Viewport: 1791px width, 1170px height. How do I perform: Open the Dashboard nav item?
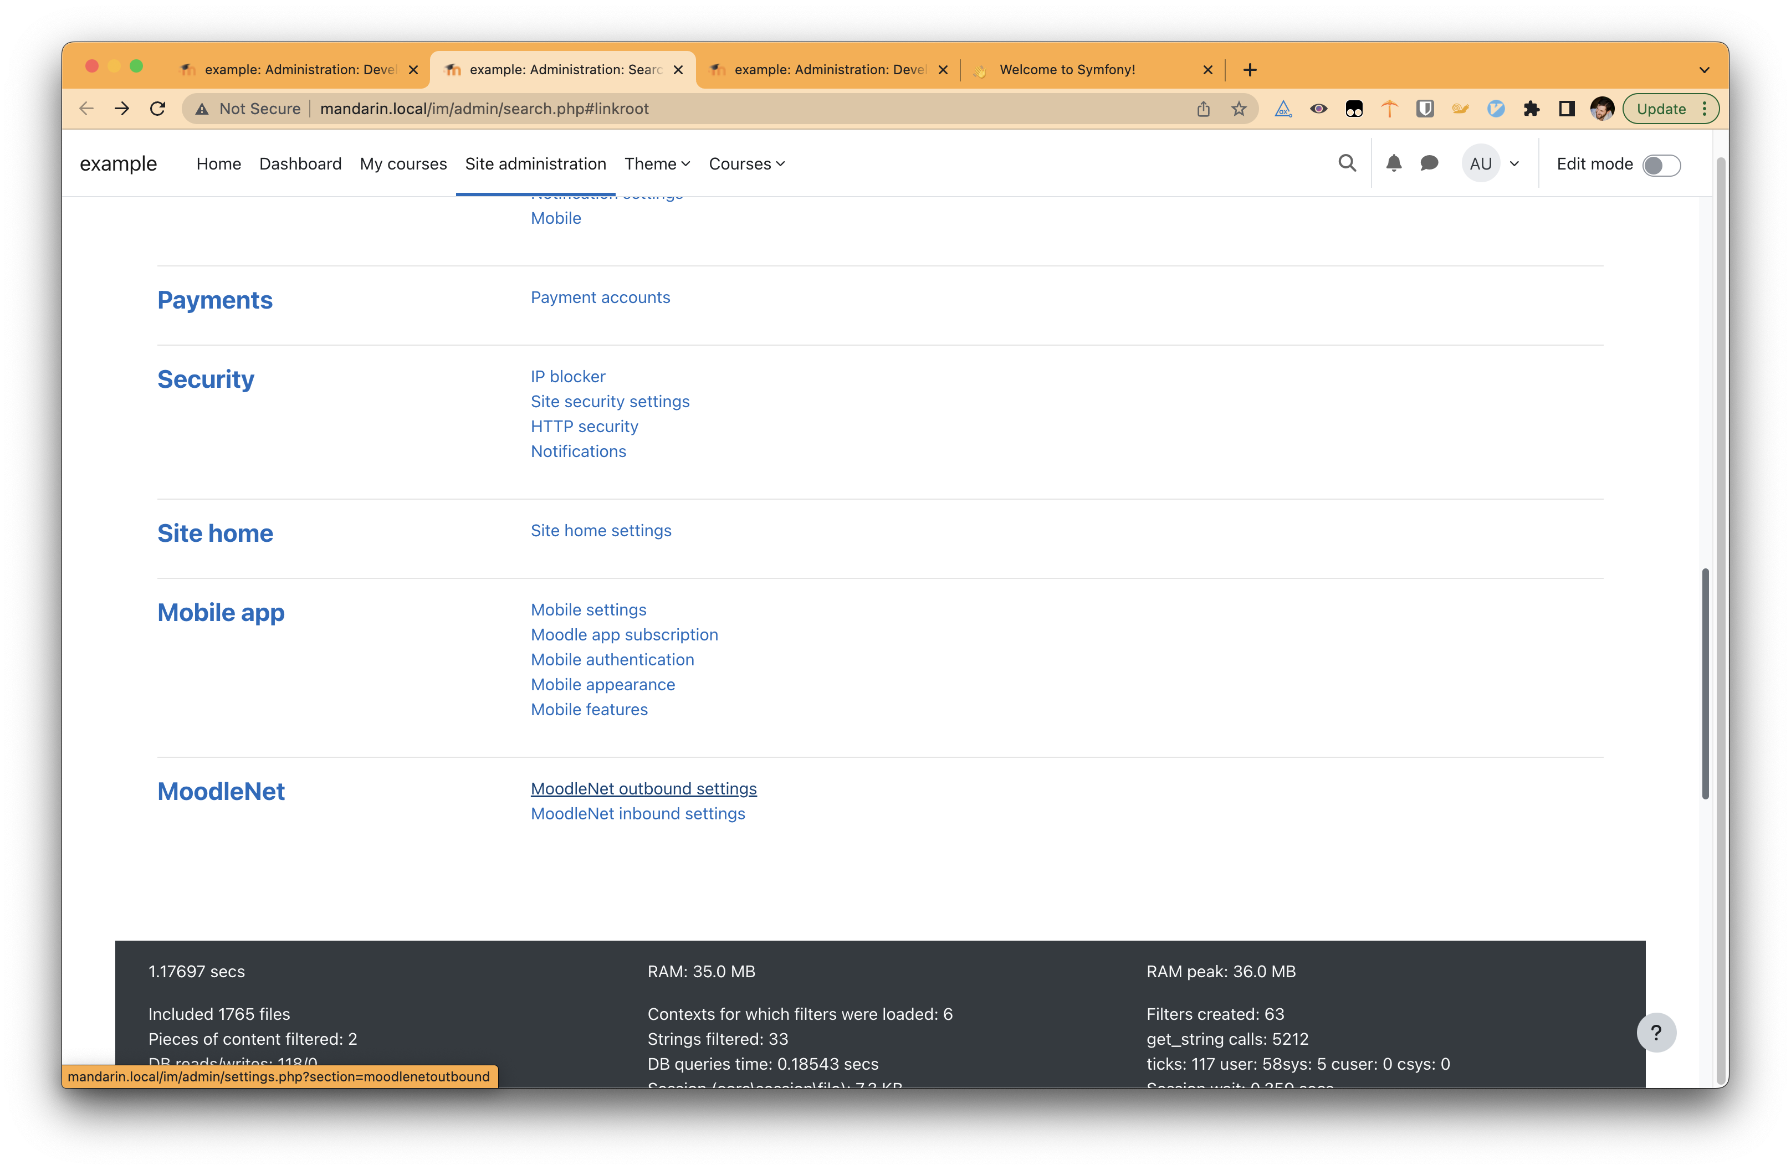click(300, 163)
